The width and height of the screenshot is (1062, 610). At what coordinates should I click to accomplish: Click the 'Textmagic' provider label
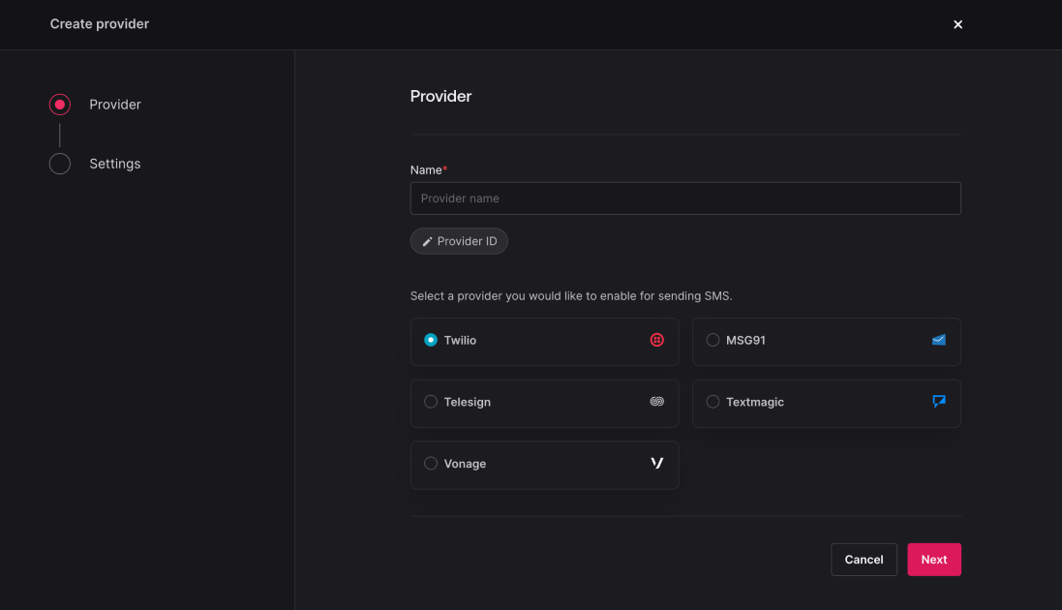pos(755,402)
